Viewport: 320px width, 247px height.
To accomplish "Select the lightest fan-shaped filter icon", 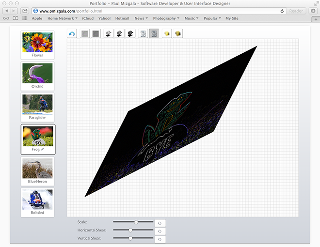I will 109,33.
